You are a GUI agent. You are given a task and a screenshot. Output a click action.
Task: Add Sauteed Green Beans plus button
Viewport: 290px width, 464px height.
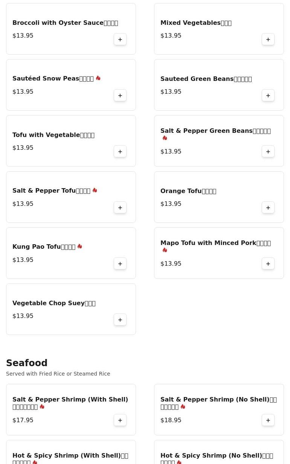click(268, 96)
